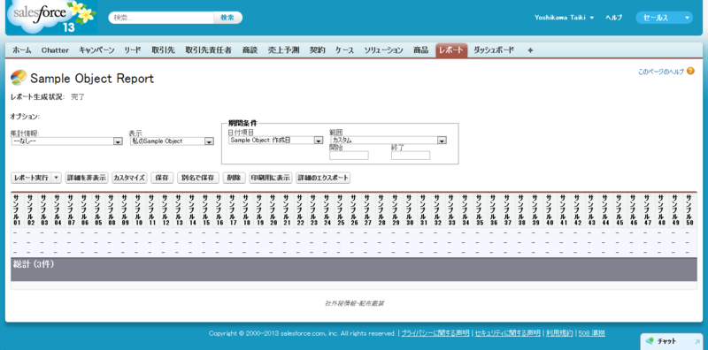Open the ヘルプ link in the header

[614, 18]
